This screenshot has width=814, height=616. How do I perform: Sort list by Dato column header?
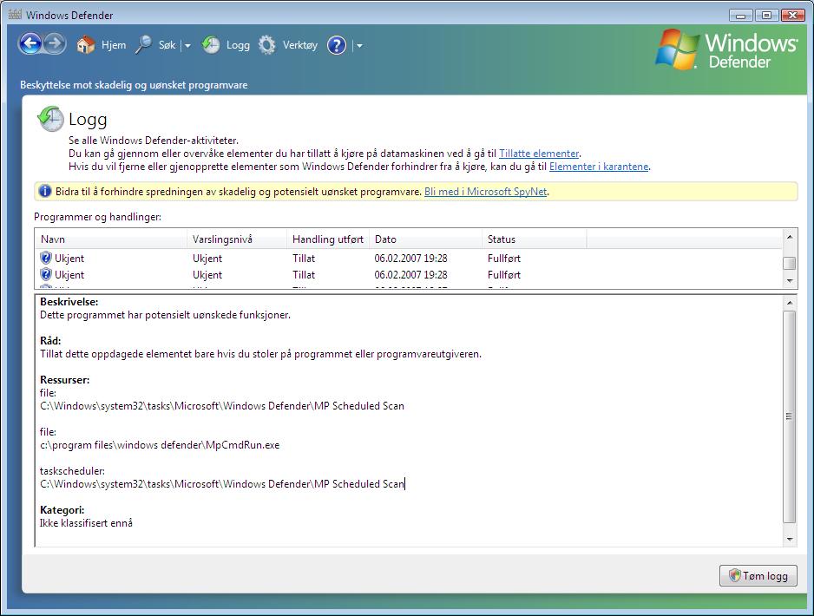coord(426,239)
